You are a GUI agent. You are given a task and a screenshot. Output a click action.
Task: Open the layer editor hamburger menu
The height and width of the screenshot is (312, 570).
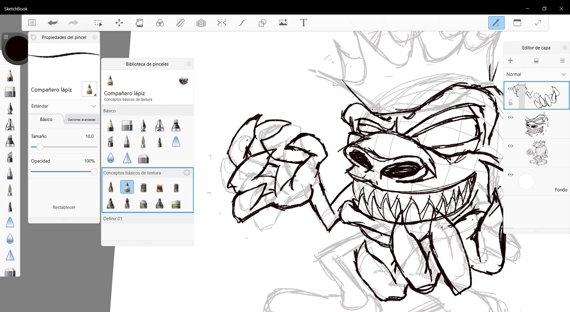click(x=562, y=61)
